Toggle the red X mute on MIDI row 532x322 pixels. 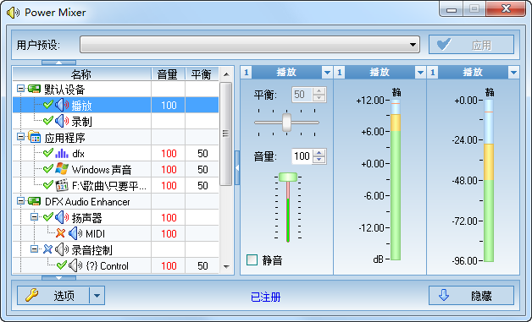click(x=60, y=233)
